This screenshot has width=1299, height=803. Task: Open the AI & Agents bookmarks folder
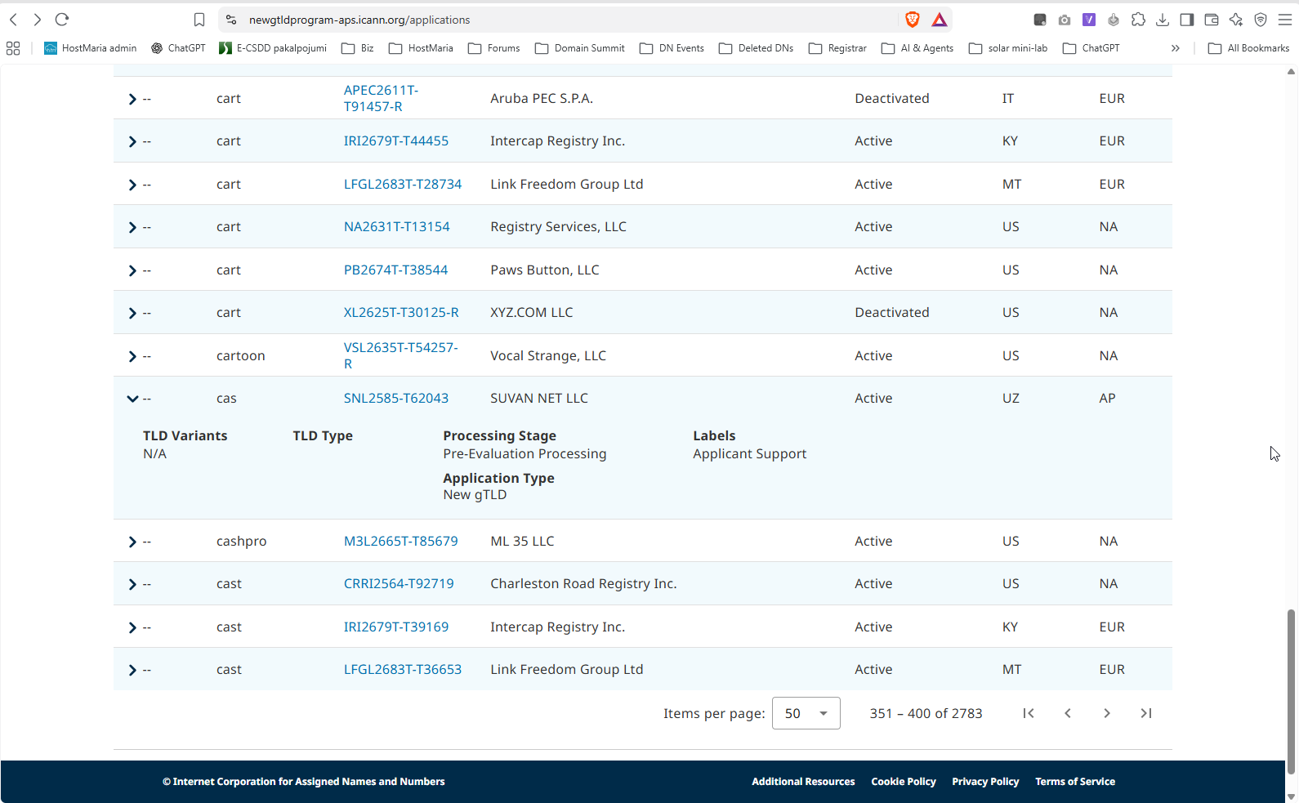tap(917, 48)
